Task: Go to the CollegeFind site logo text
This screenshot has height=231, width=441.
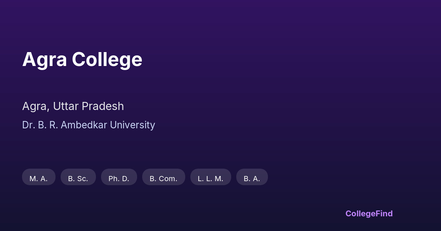Action: tap(369, 213)
